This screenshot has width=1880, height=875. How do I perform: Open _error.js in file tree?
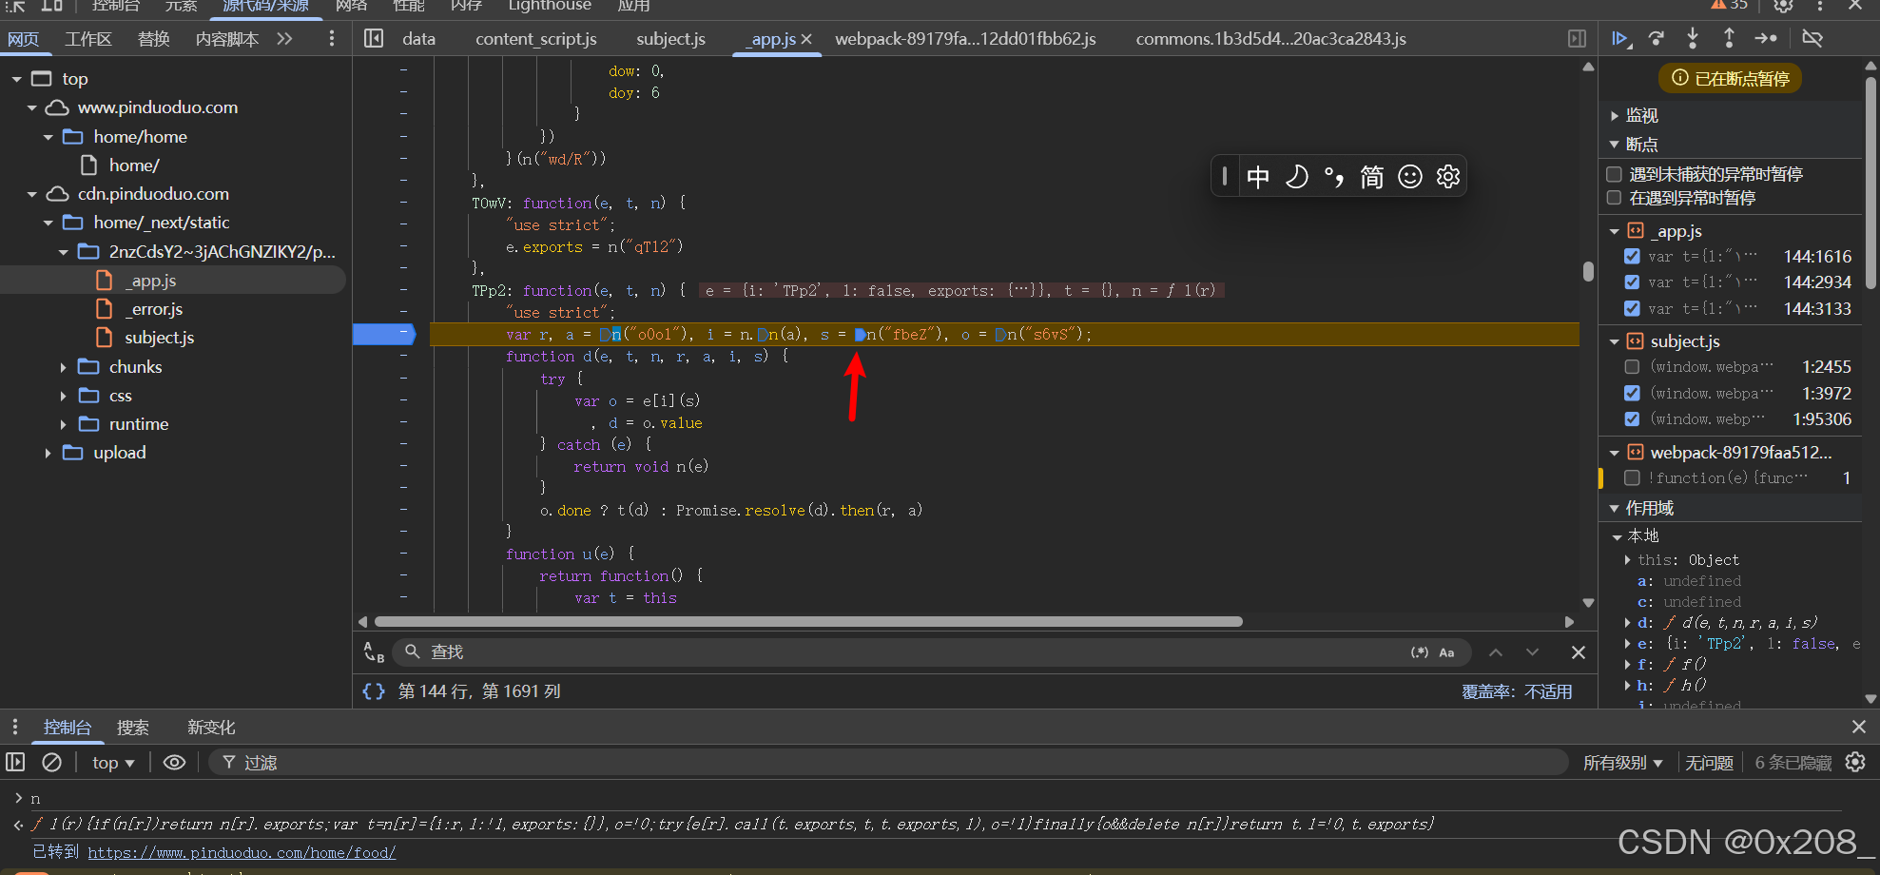154,309
